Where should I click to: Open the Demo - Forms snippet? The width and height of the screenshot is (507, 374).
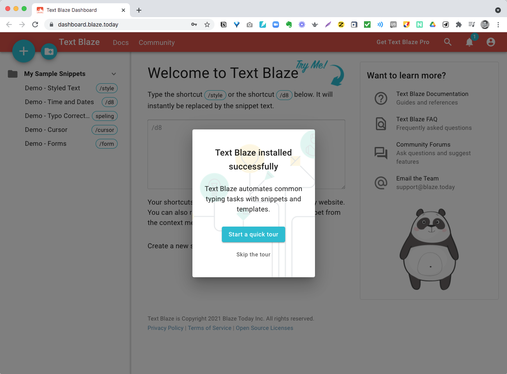[x=45, y=144]
